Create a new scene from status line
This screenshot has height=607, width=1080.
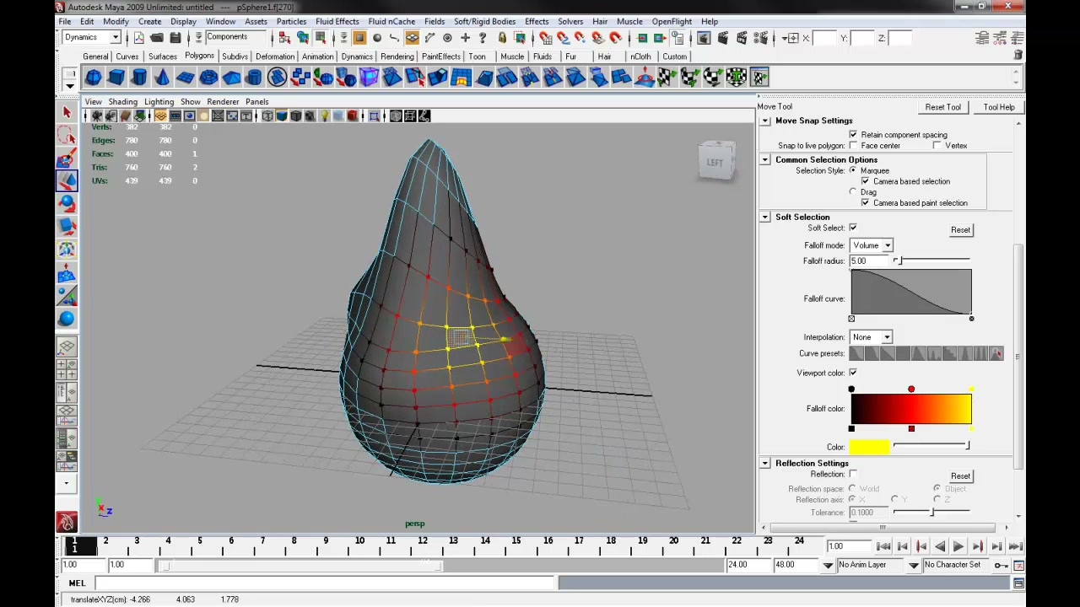coord(139,38)
